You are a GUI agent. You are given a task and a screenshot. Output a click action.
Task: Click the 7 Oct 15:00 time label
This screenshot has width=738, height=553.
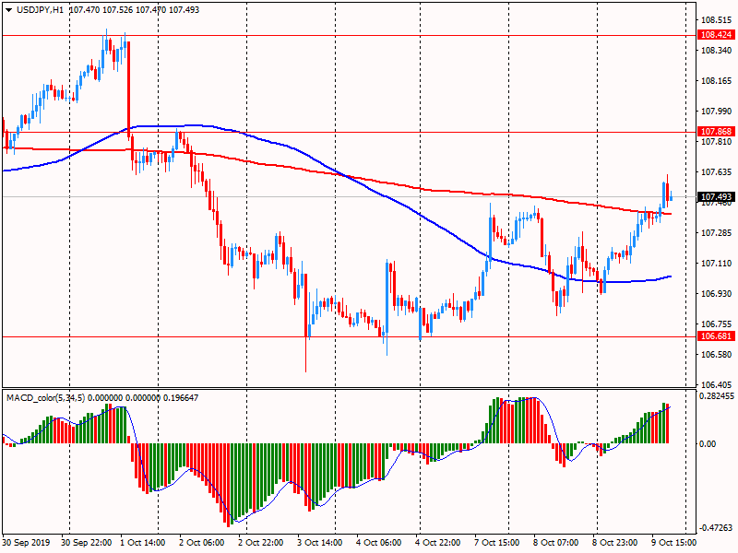click(x=497, y=543)
